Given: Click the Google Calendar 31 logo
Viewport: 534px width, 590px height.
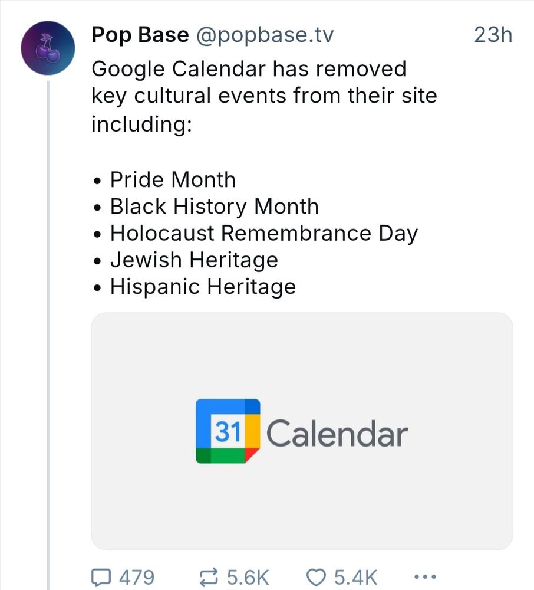Looking at the screenshot, I should pyautogui.click(x=228, y=431).
